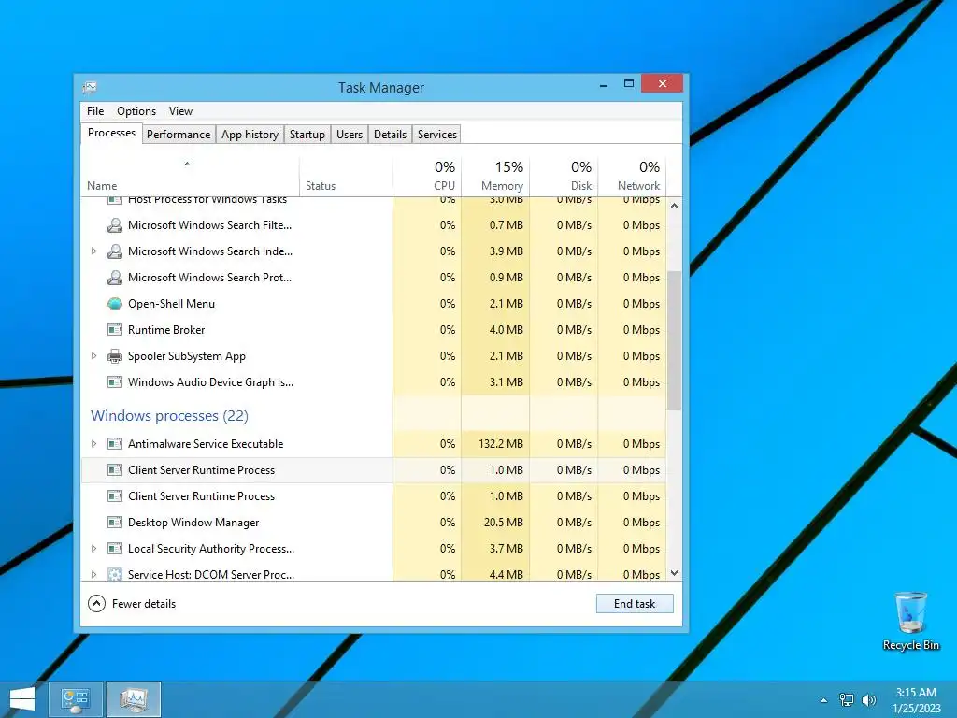
Task: Click the Microsoft Windows Search Protocol Host icon
Action: tap(115, 278)
